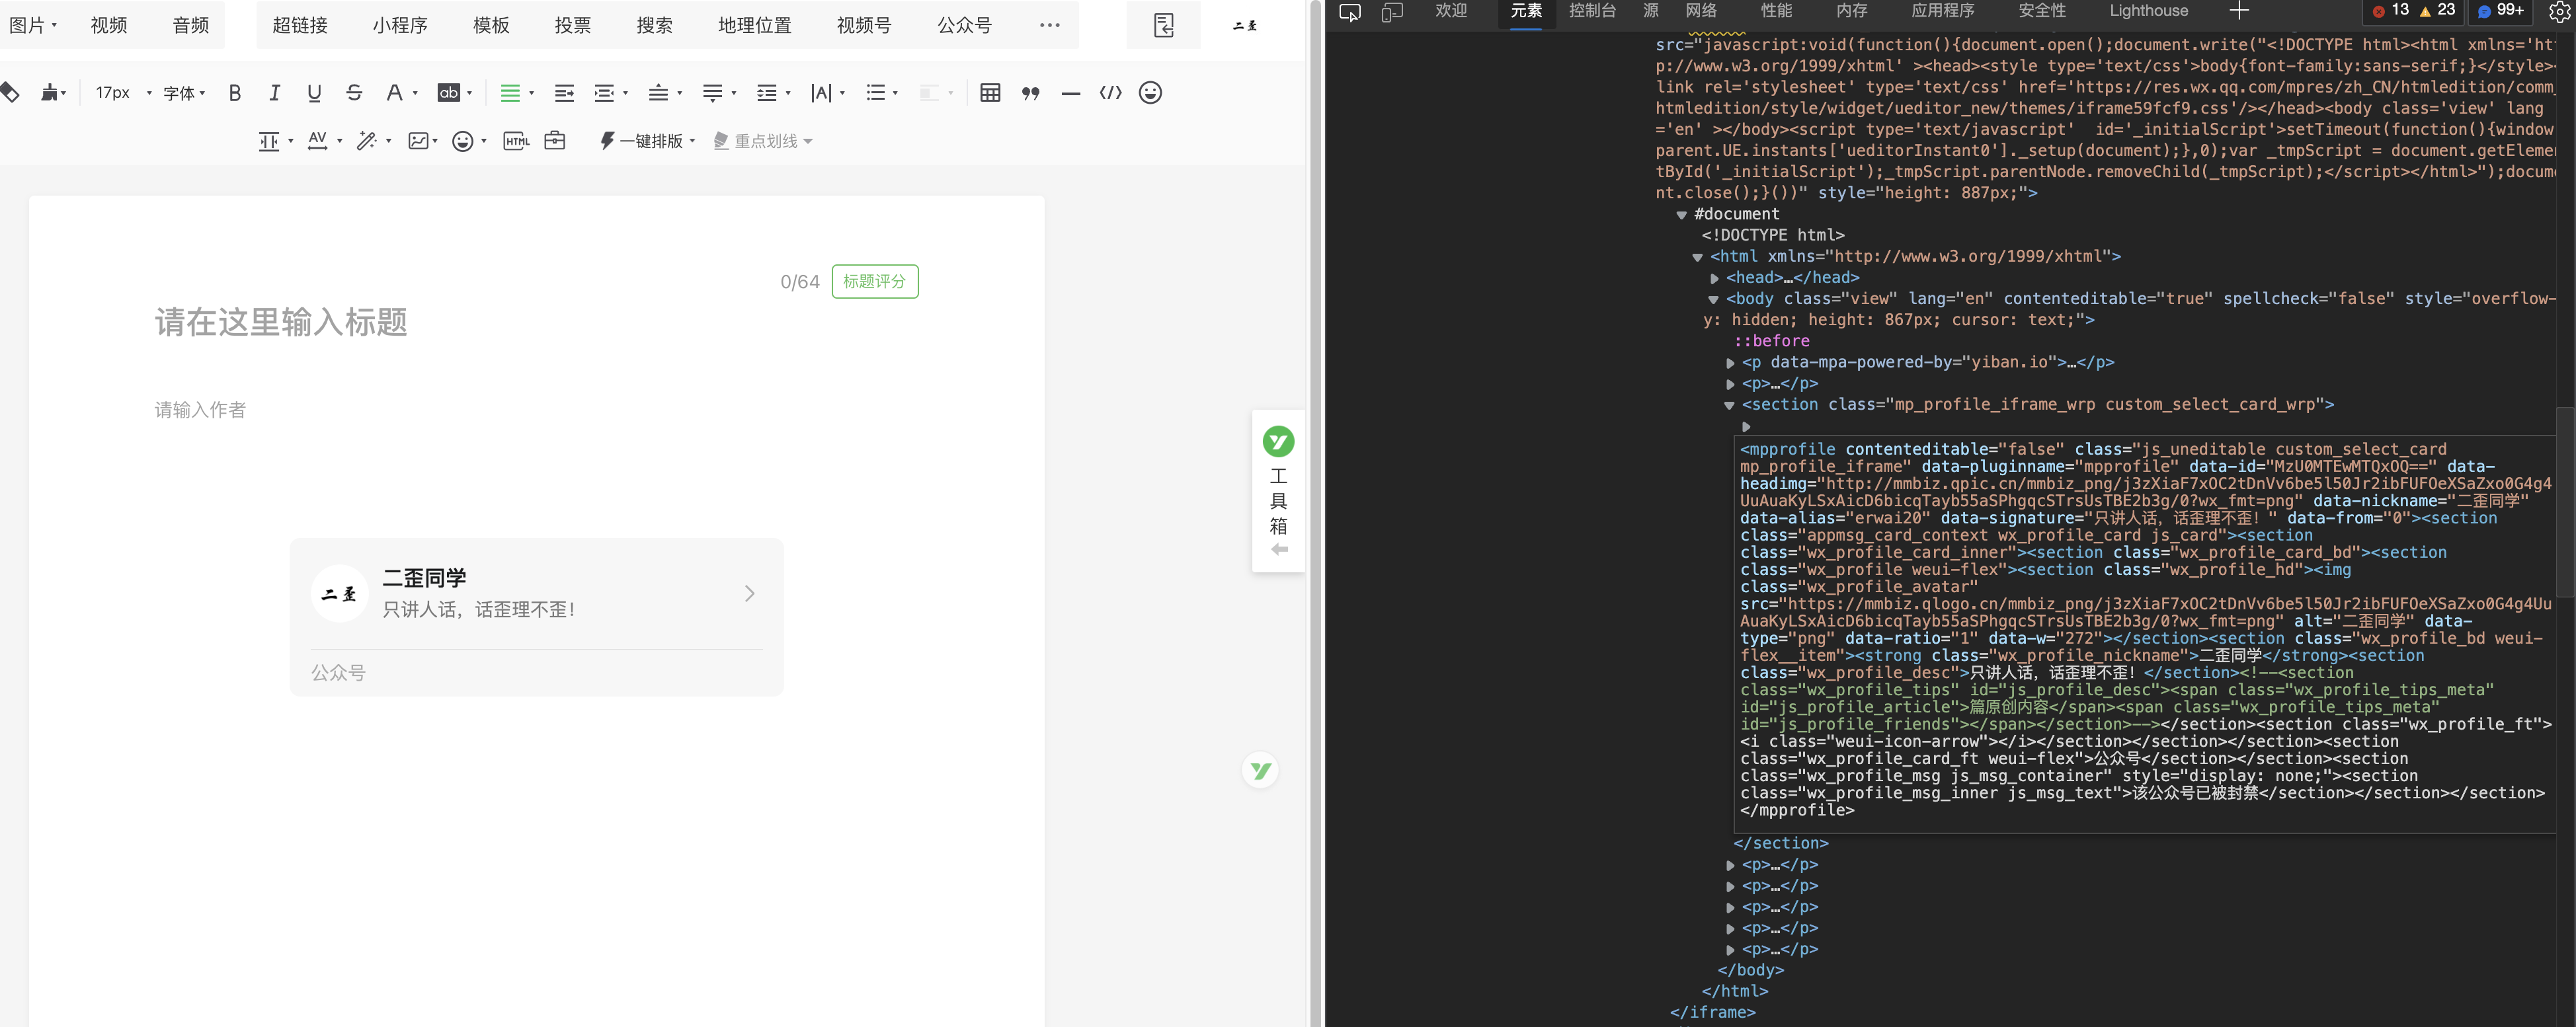Screen dimensions: 2576x1027
Task: Switch to the 控制台 tab in DevTools
Action: click(1592, 11)
